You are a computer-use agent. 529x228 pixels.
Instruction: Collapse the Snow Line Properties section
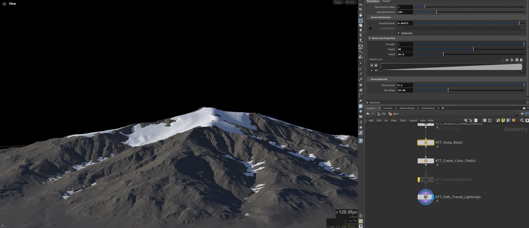coord(369,38)
